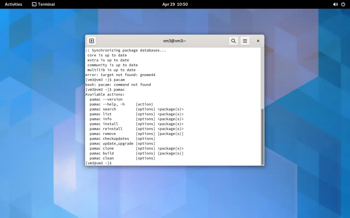The image size is (350, 218).
Task: Click the 'bash: pacam: command not found' line
Action: click(118, 85)
